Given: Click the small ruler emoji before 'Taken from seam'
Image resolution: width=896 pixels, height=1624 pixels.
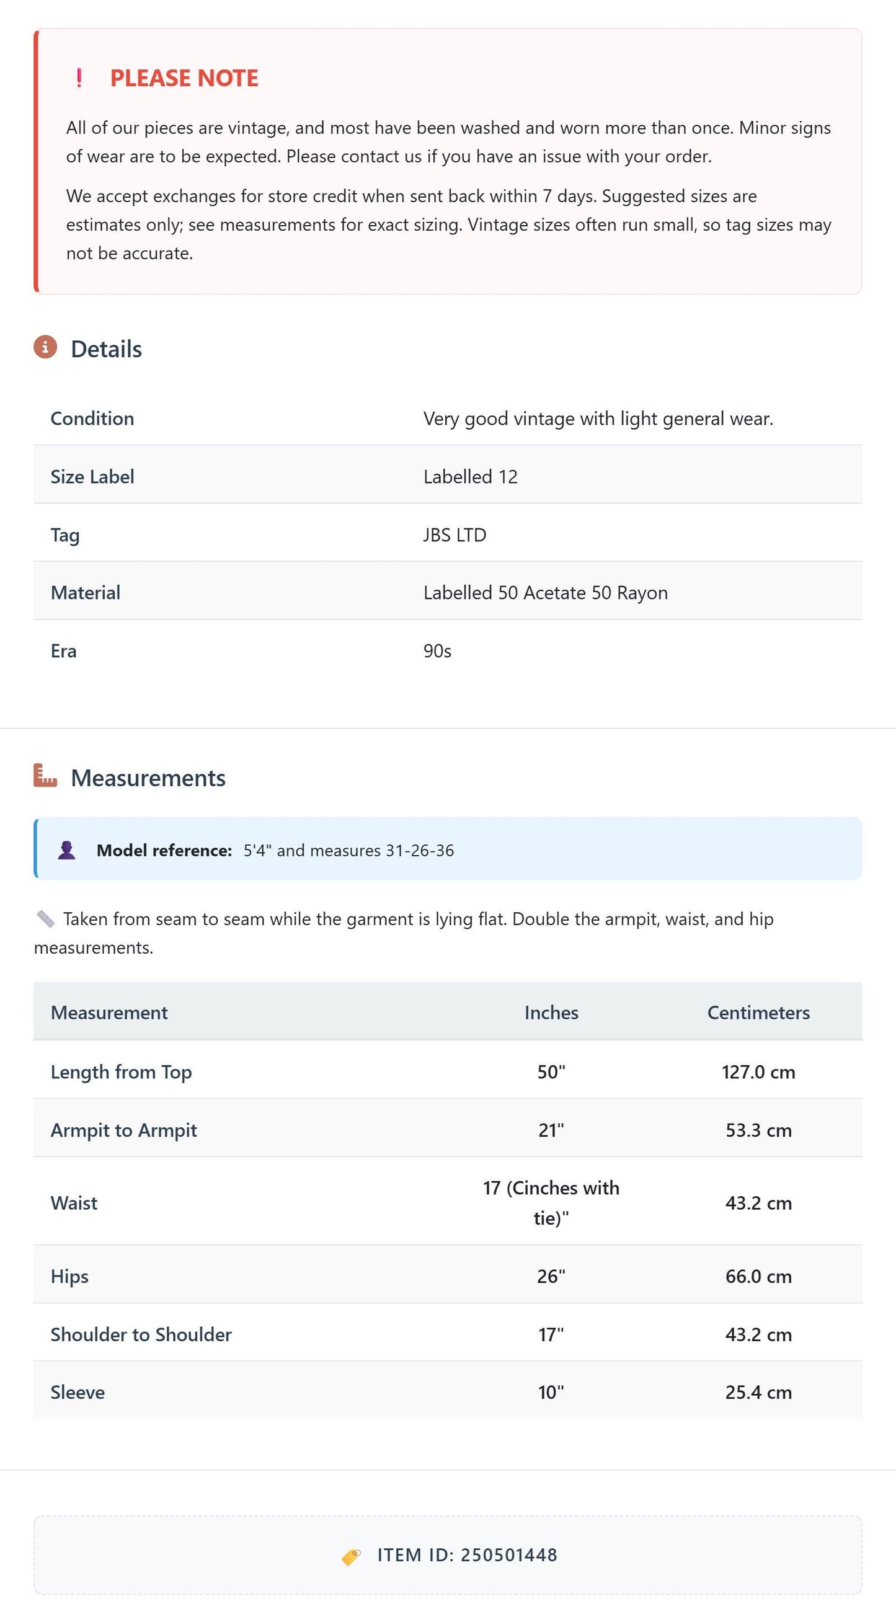Looking at the screenshot, I should tap(45, 919).
